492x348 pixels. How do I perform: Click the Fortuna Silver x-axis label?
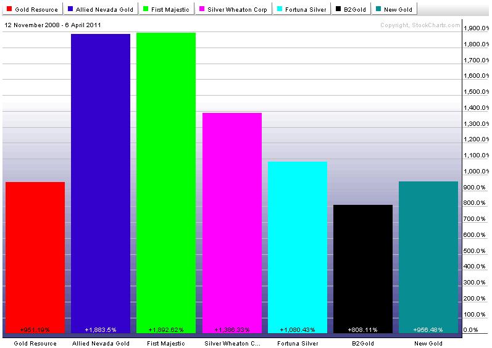point(298,343)
